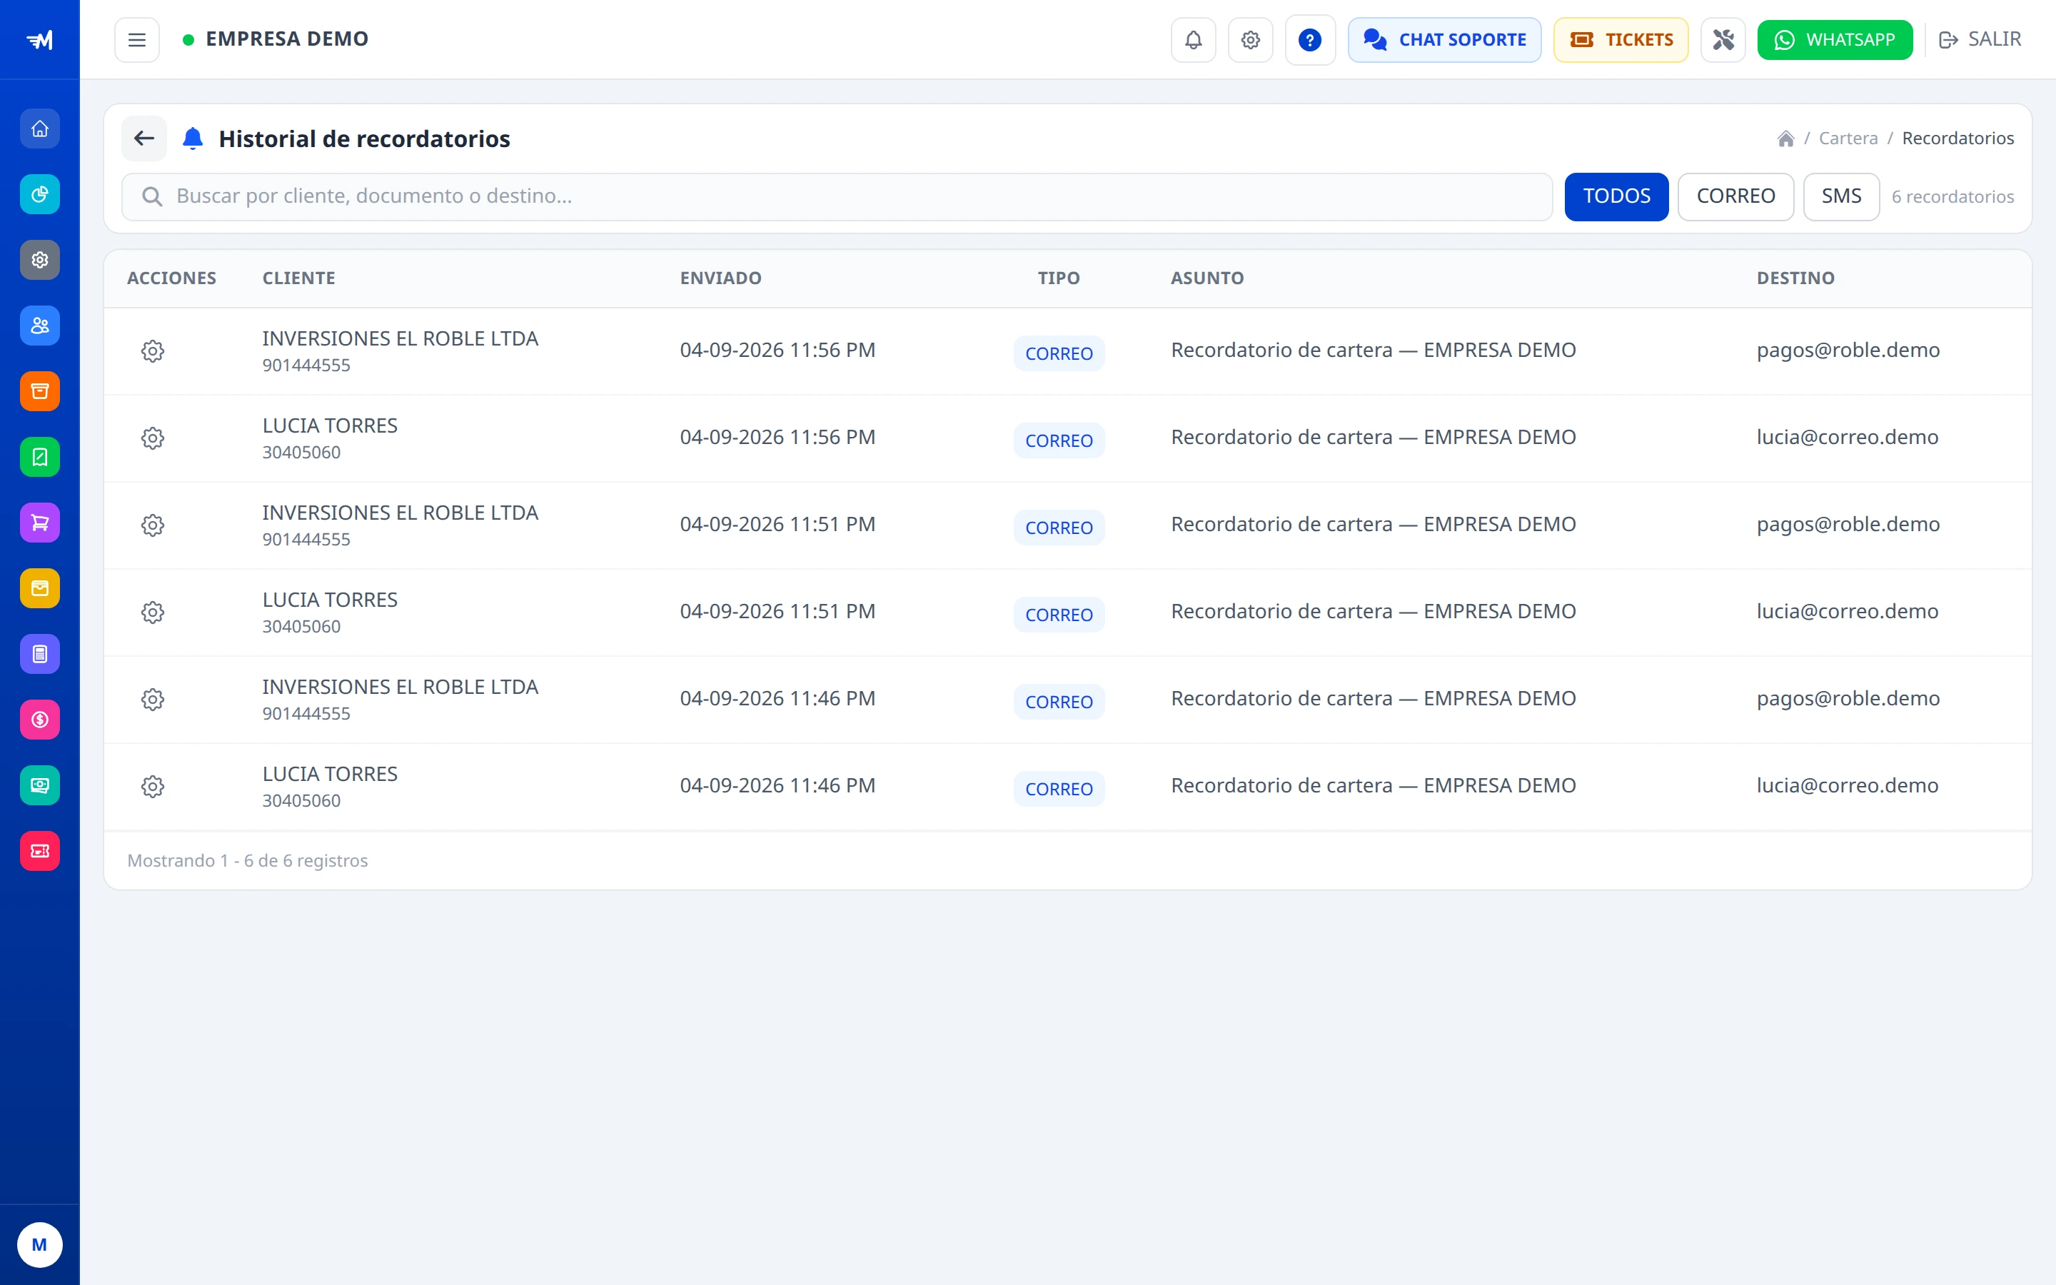This screenshot has width=2056, height=1285.
Task: Open the tools wrench icon in top bar
Action: click(1722, 40)
